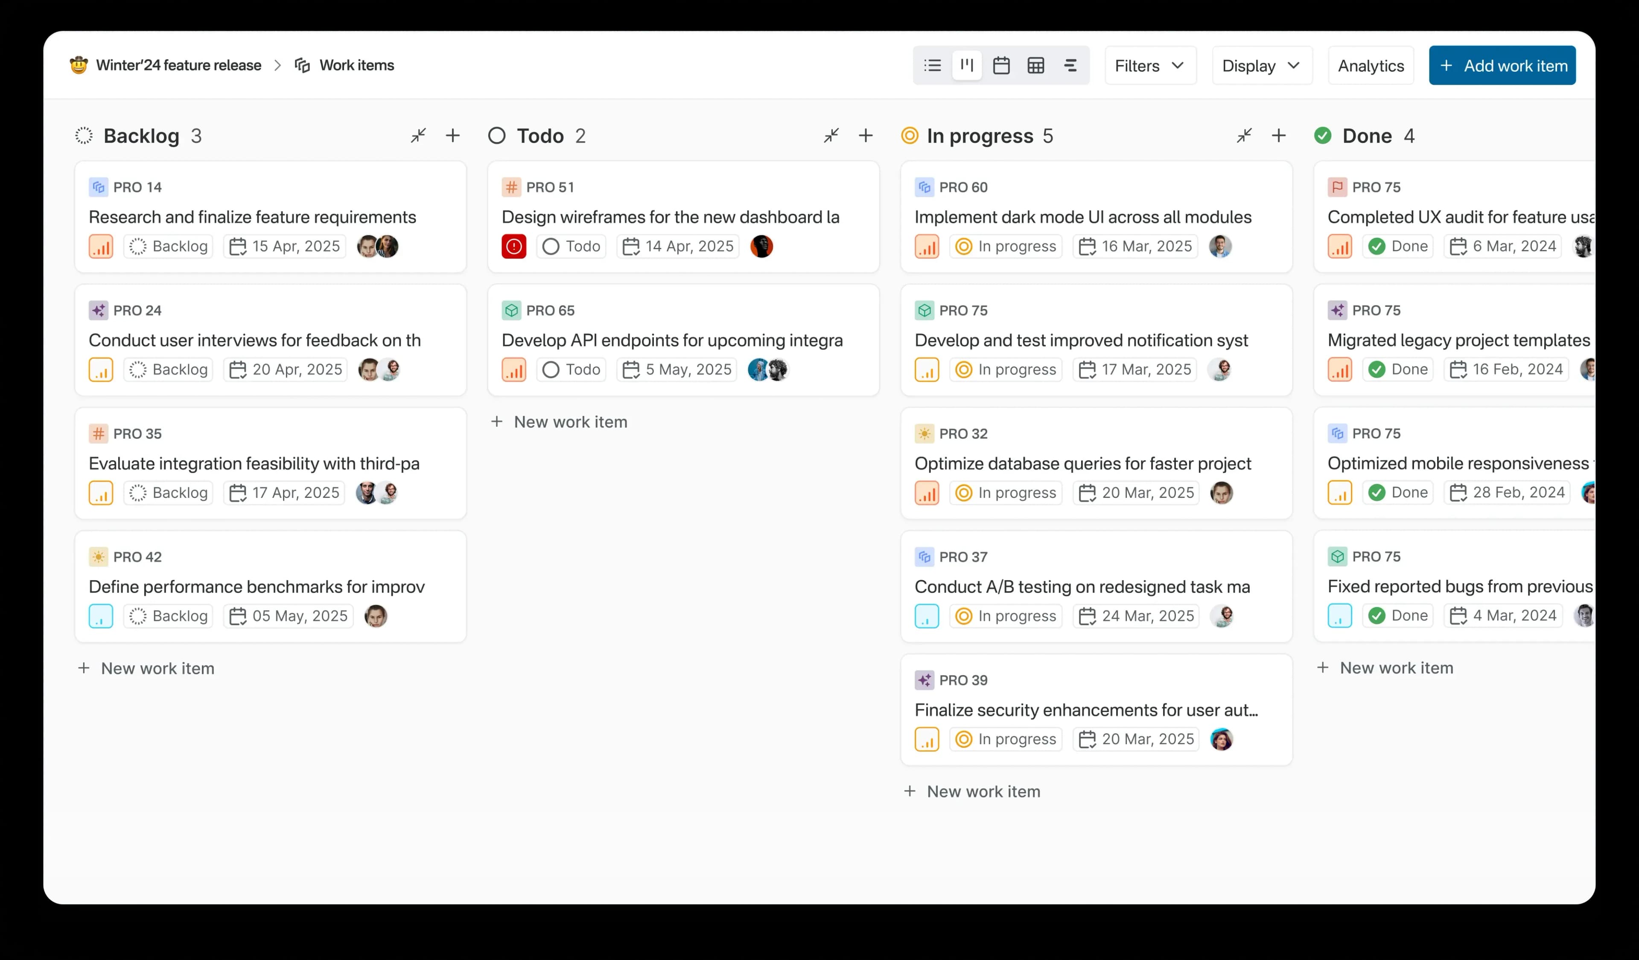
Task: Collapse the In progress column
Action: [1244, 136]
